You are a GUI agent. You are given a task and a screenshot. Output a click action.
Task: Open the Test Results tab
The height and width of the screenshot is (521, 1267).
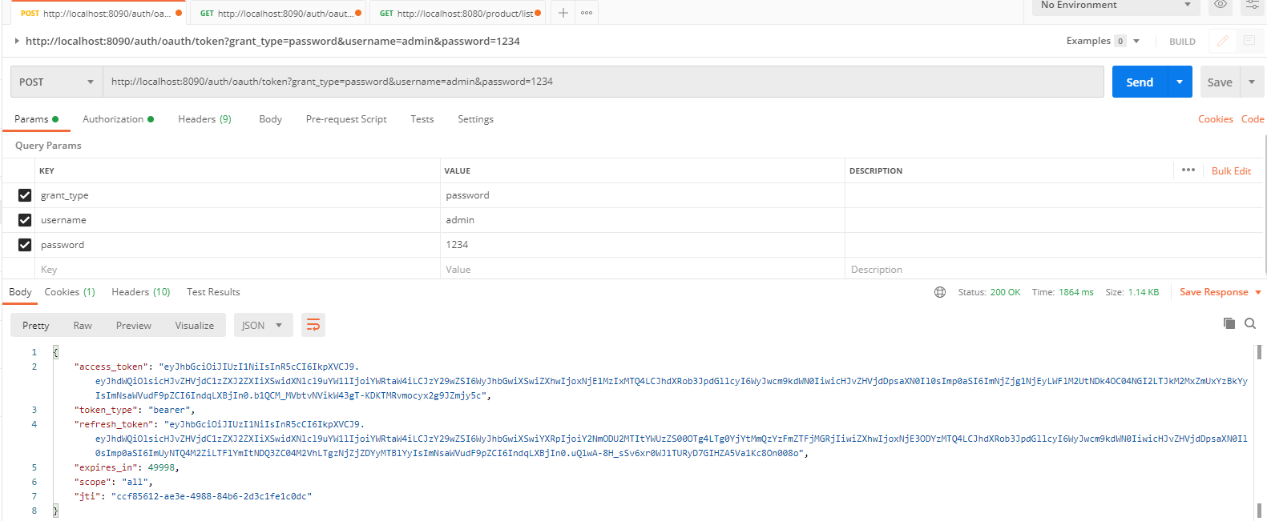click(213, 292)
